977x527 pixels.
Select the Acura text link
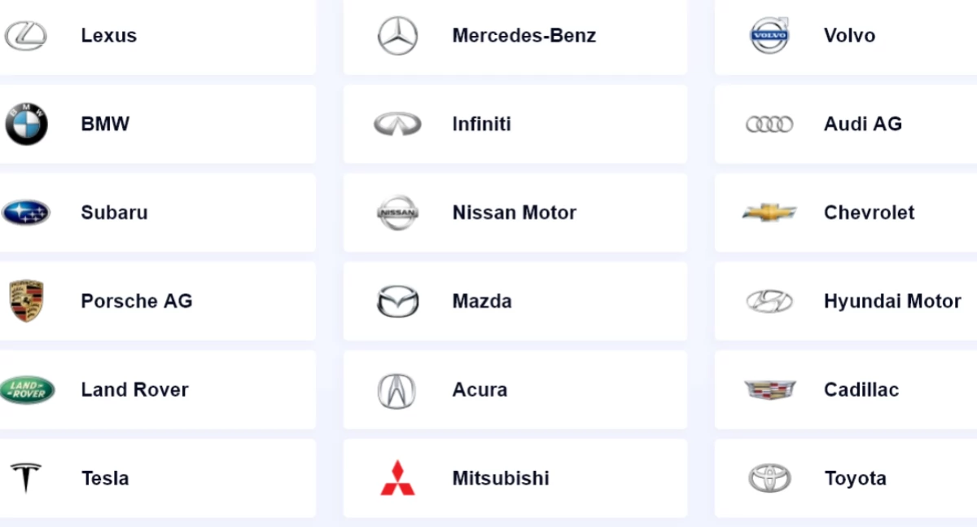coord(480,390)
